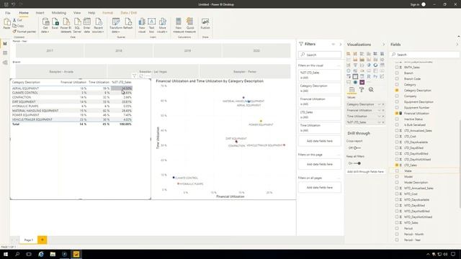
Task: Create a Quick measure
Action: coord(190,25)
